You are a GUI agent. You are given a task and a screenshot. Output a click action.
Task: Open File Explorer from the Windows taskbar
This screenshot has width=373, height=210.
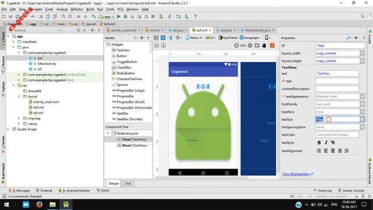52,205
